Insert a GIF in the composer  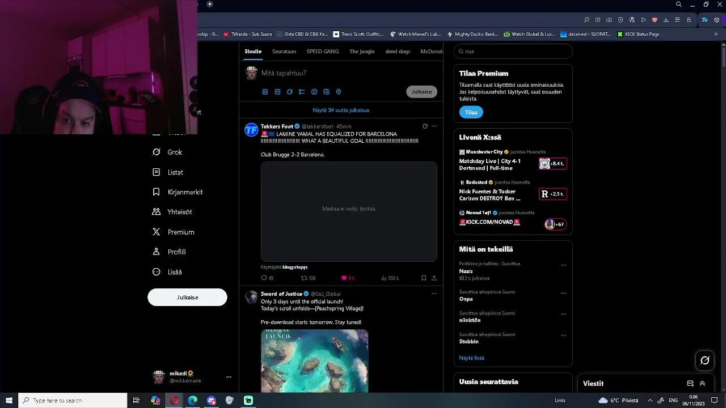pyautogui.click(x=277, y=92)
